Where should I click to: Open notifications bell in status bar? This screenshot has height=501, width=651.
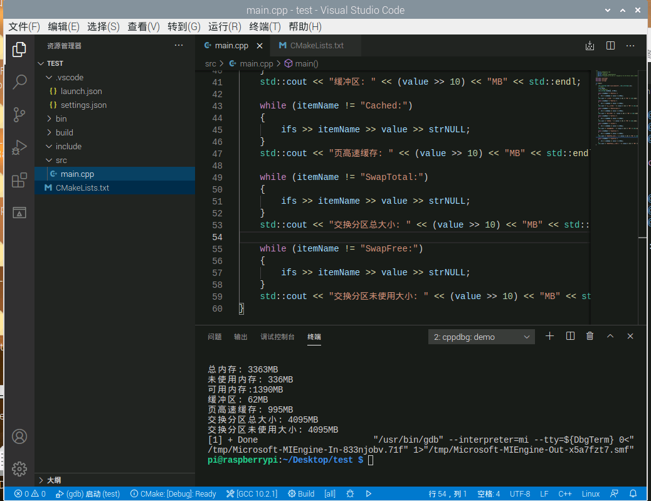[x=633, y=494]
